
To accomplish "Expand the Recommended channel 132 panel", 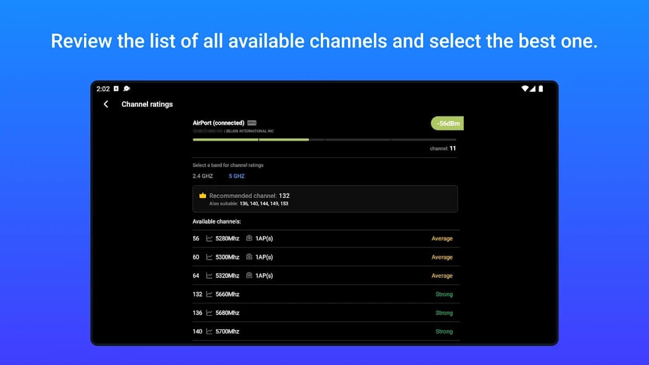I will 325,199.
